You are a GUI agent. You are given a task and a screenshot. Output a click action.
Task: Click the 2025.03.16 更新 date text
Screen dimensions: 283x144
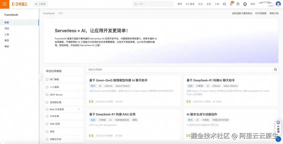tap(104, 136)
